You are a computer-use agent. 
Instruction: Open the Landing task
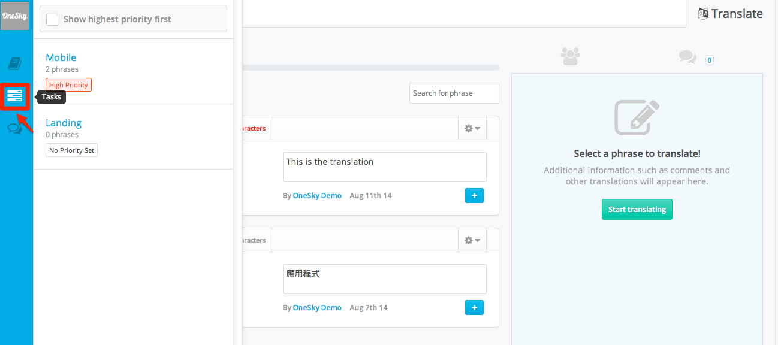[x=64, y=123]
